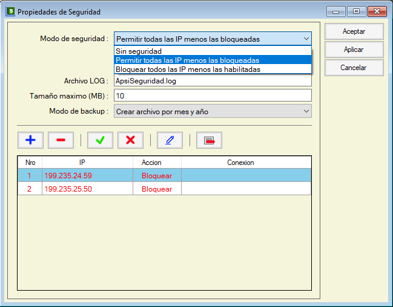Click the green checkmark enable button

click(x=100, y=140)
